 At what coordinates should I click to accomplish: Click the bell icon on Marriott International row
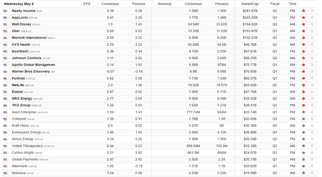(x=312, y=37)
